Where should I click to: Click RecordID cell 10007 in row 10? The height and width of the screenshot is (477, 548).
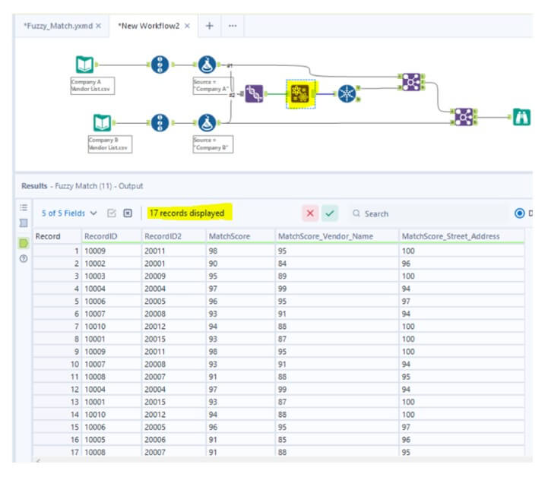[112, 364]
